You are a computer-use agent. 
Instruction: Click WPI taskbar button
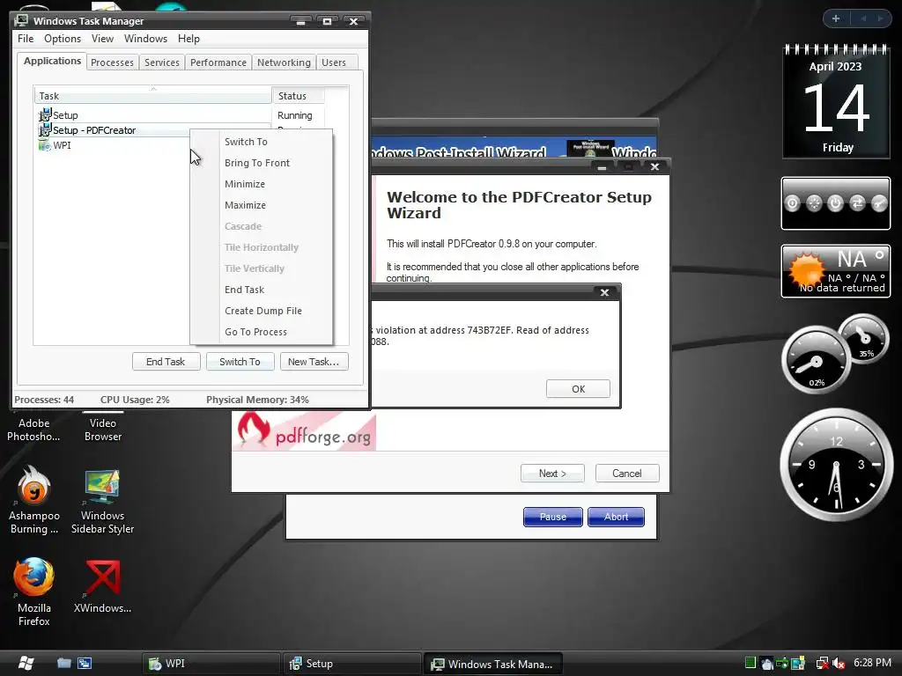[211, 664]
